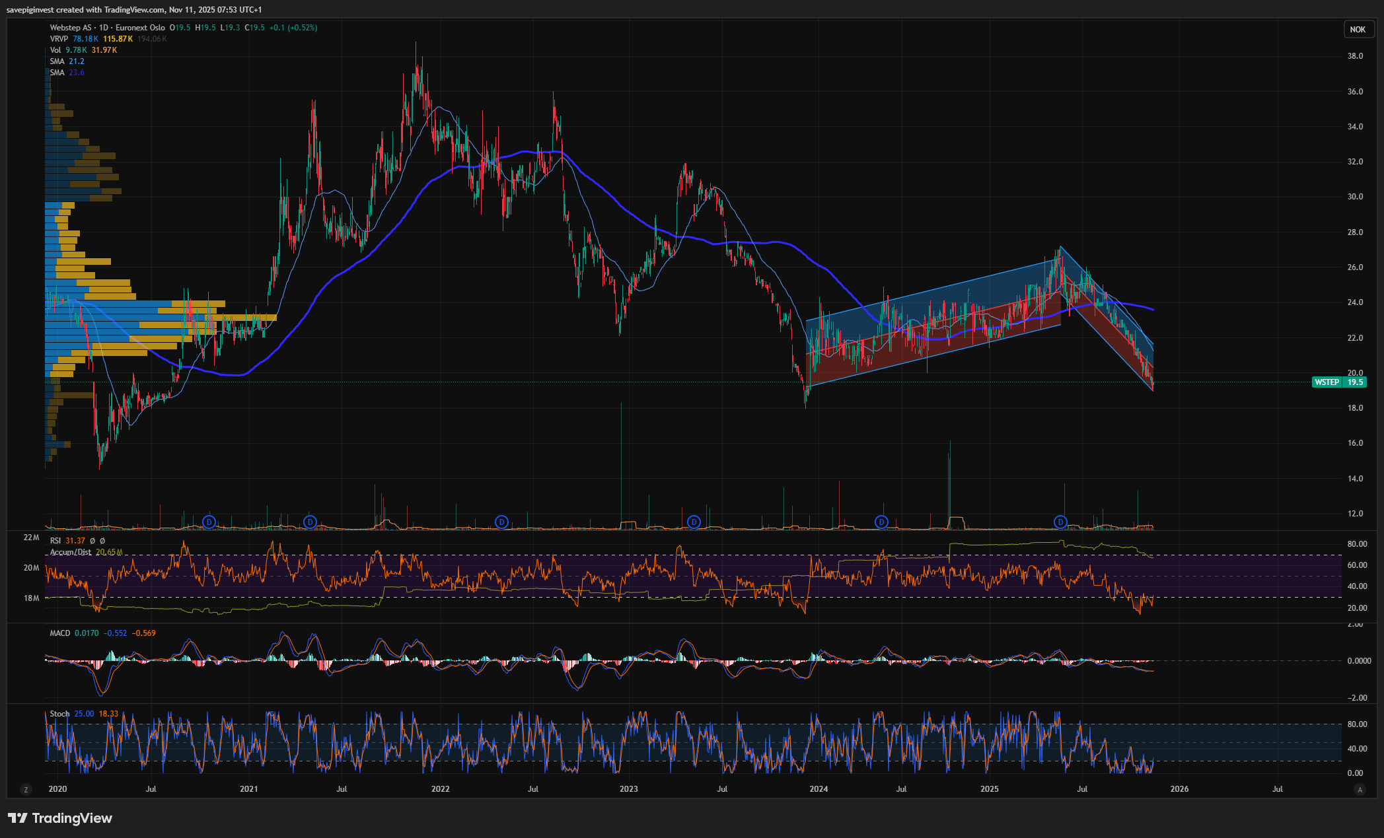
Task: Select the MACD indicator label
Action: tap(59, 633)
